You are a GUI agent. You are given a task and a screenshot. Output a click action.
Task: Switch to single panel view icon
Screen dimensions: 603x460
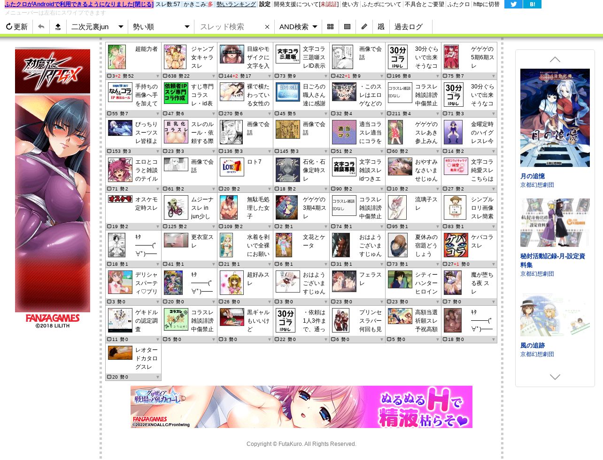click(x=347, y=27)
